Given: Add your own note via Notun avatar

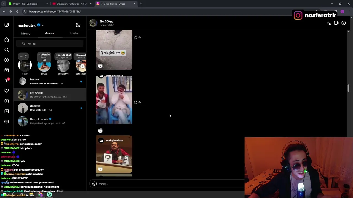Looking at the screenshot, I should [x=25, y=66].
